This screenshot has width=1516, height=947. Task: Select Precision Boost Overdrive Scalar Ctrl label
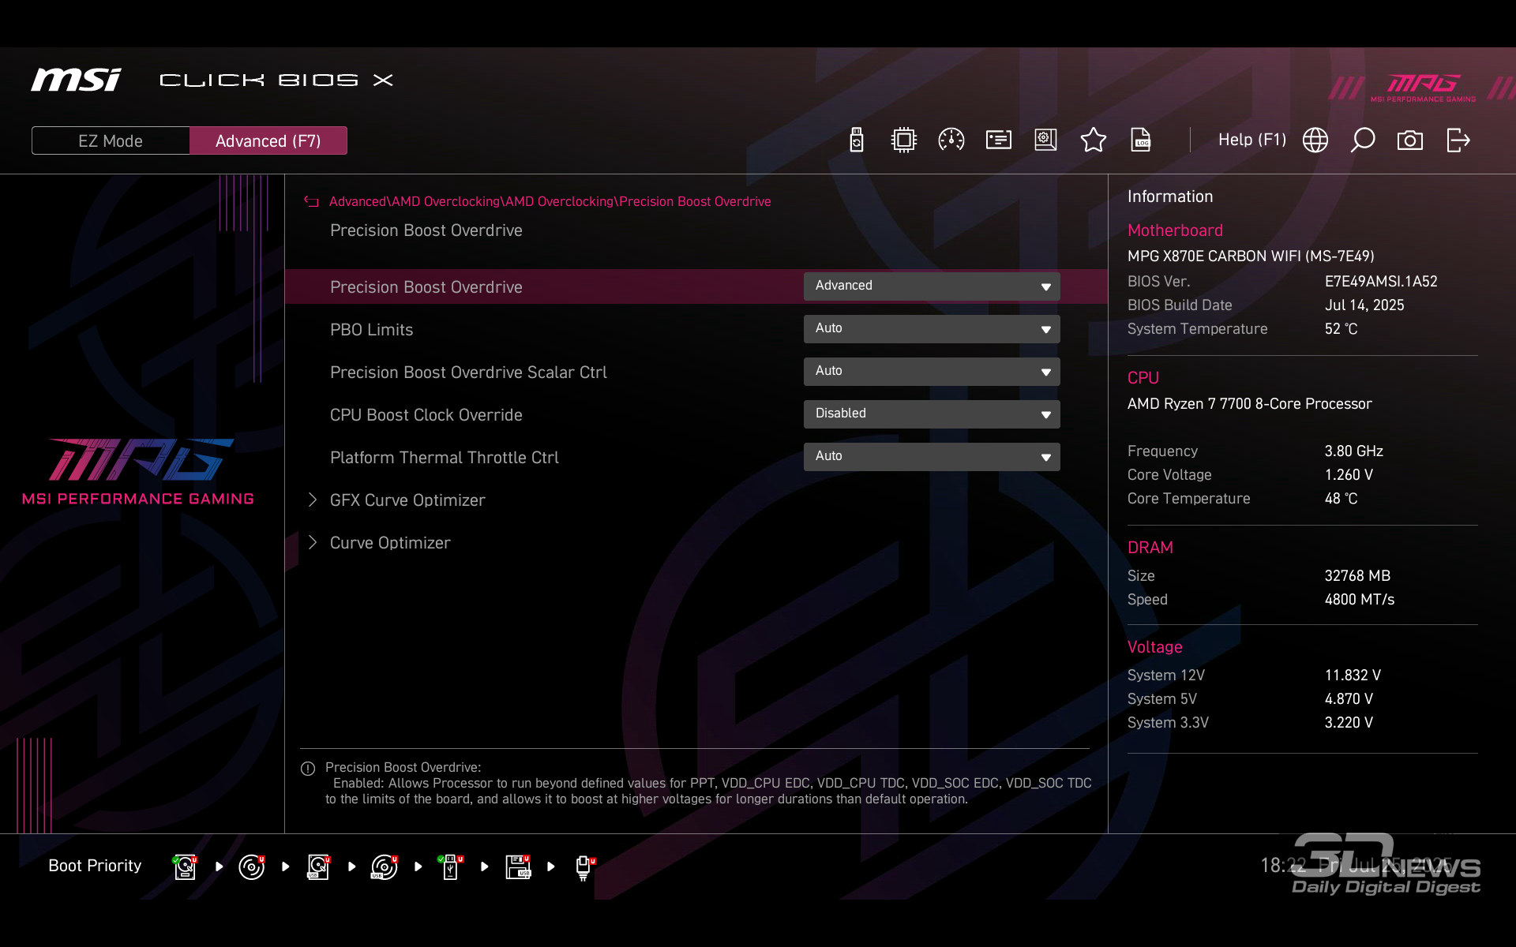(x=468, y=372)
